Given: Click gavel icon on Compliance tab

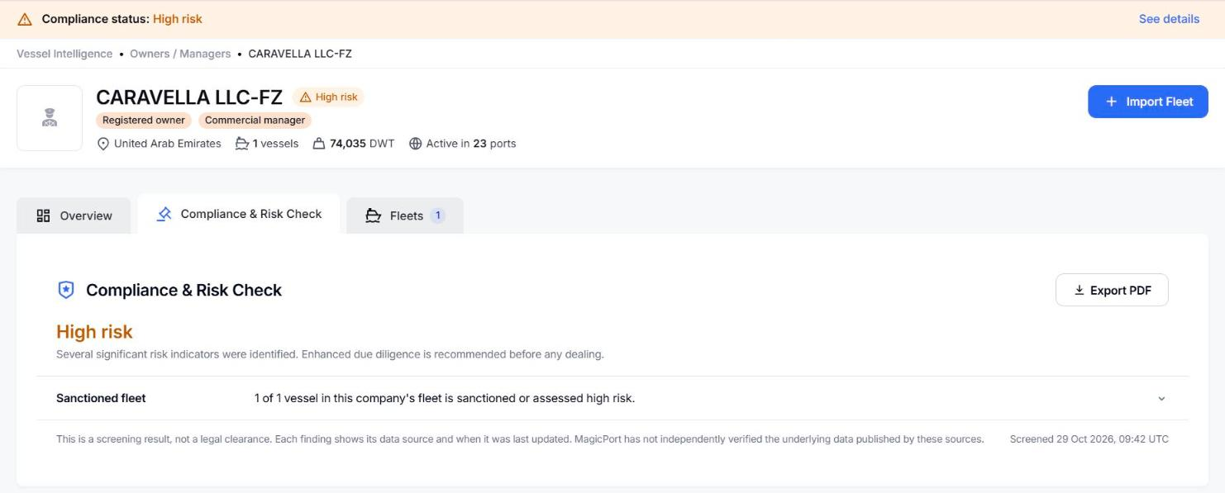Looking at the screenshot, I should tap(164, 214).
